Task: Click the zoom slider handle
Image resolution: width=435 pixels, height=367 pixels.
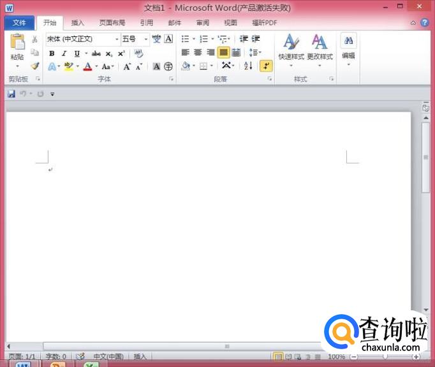Action: coord(385,356)
